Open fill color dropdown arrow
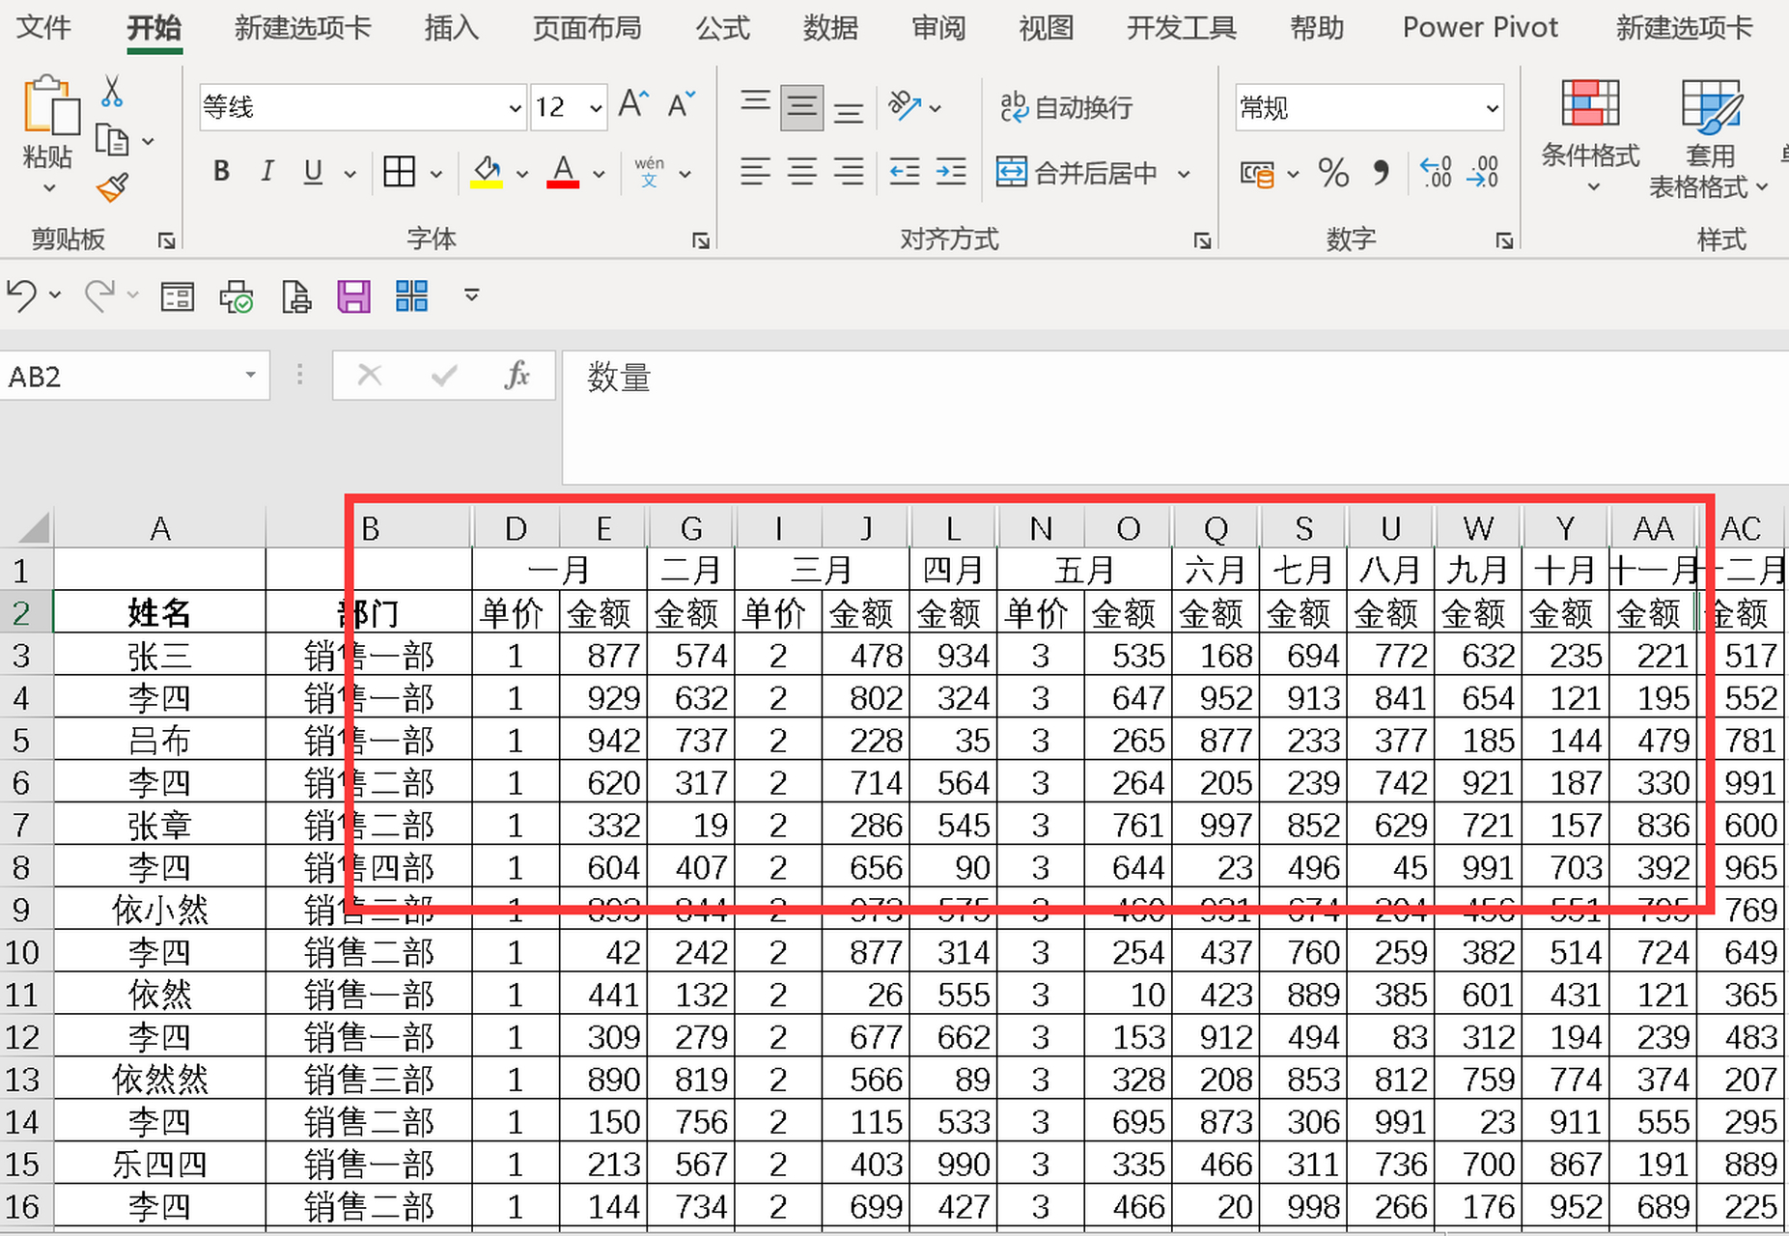This screenshot has width=1789, height=1236. [522, 175]
